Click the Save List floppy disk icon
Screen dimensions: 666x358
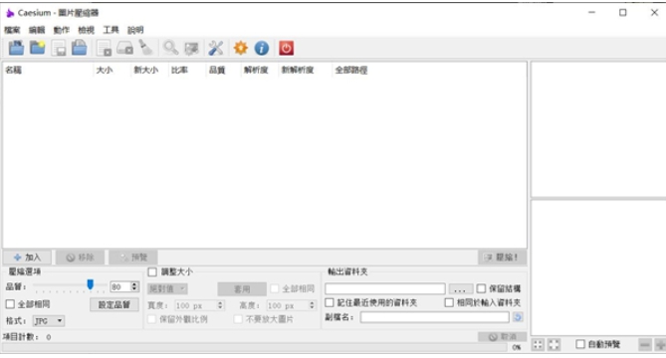[59, 48]
